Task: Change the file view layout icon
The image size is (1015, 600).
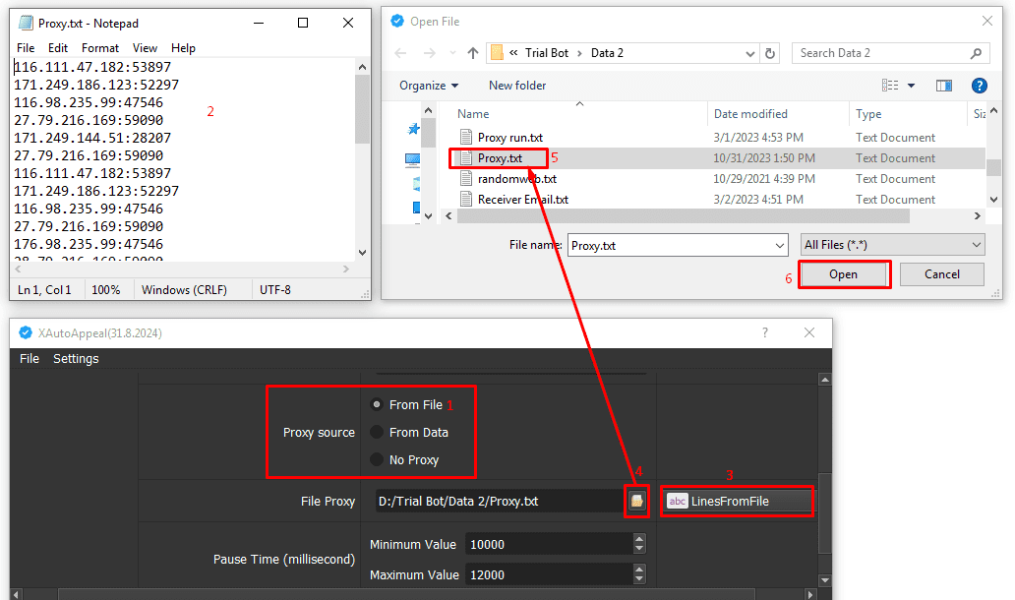Action: (890, 86)
